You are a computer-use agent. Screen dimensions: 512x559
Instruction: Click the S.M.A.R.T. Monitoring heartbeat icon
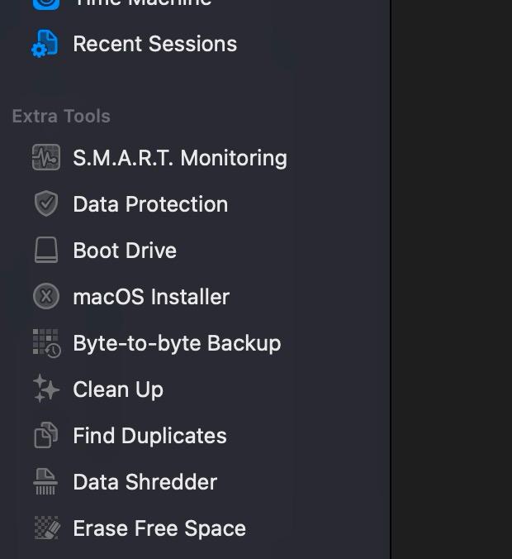click(x=46, y=158)
